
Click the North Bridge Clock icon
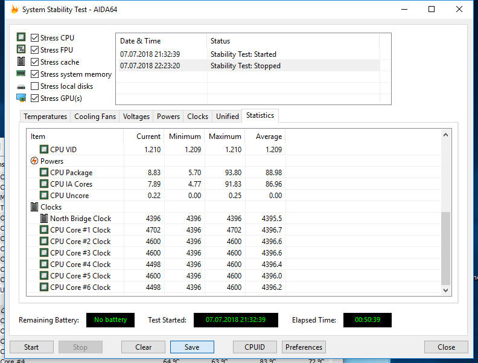(x=44, y=219)
